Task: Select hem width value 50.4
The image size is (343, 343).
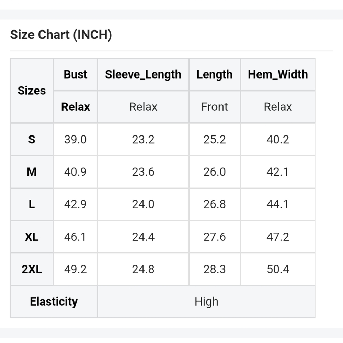Action: click(x=278, y=269)
